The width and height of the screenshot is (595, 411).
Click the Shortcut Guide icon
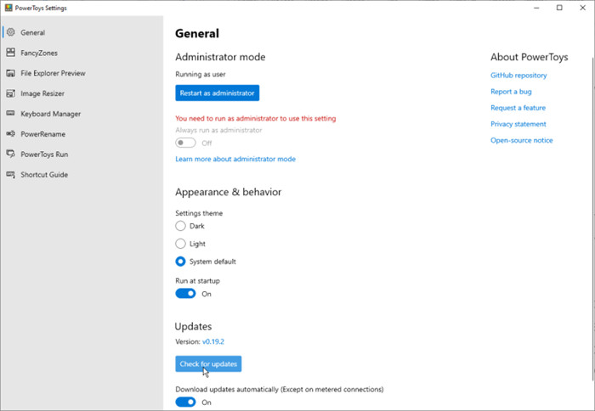[x=10, y=174]
